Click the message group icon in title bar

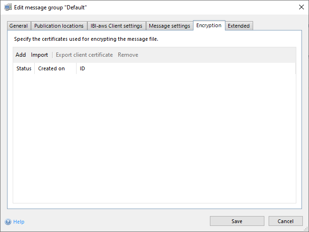(8, 7)
